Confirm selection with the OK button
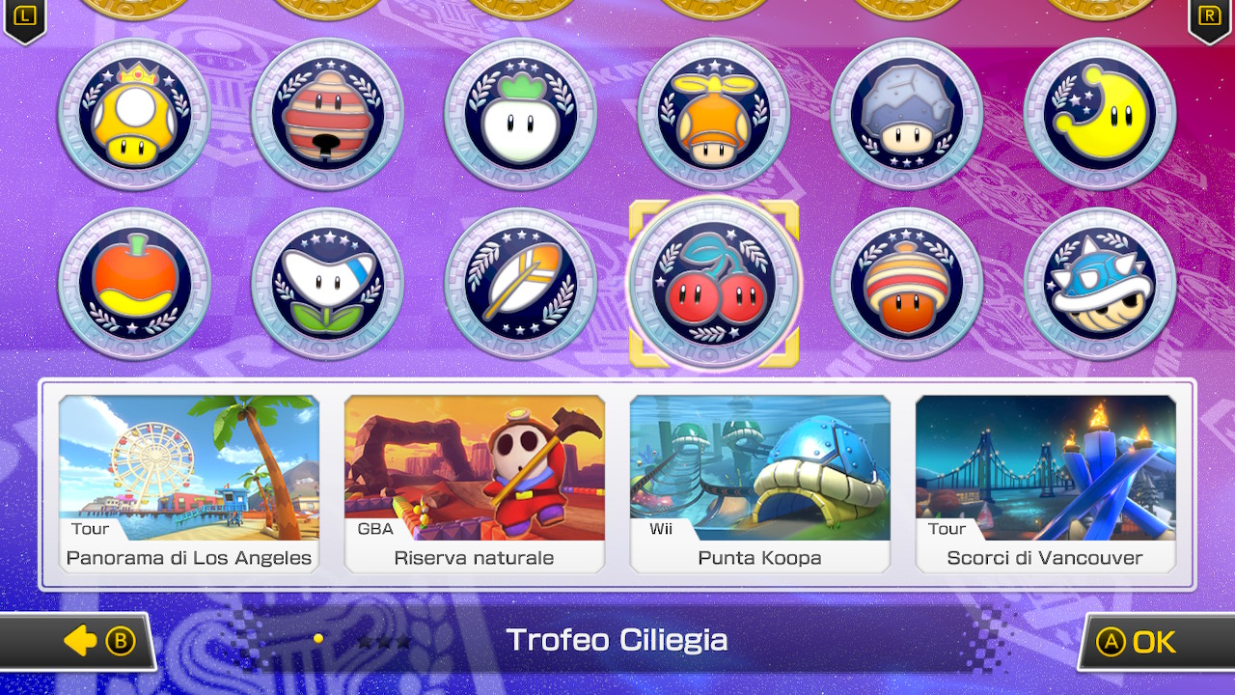This screenshot has width=1235, height=695. click(1156, 642)
